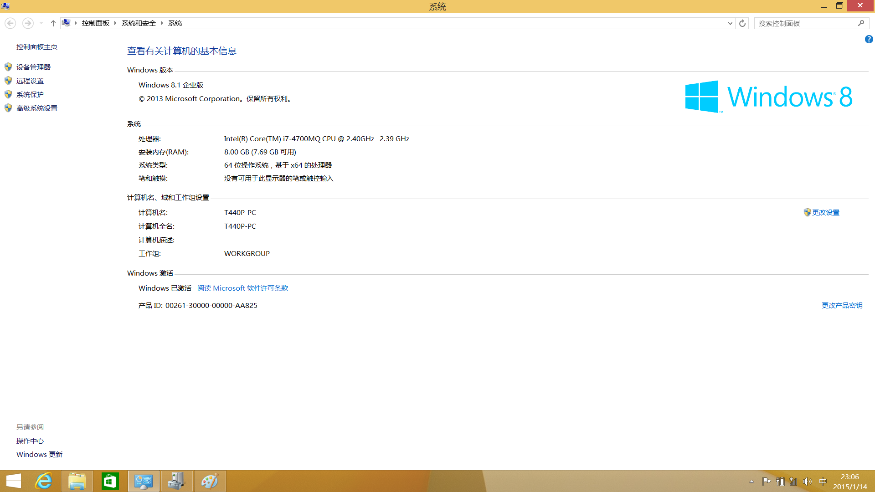Viewport: 875px width, 492px height.
Task: Expand the address bar history dropdown
Action: click(x=730, y=23)
